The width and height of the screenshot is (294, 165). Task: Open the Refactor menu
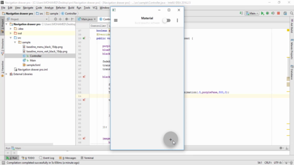61,8
